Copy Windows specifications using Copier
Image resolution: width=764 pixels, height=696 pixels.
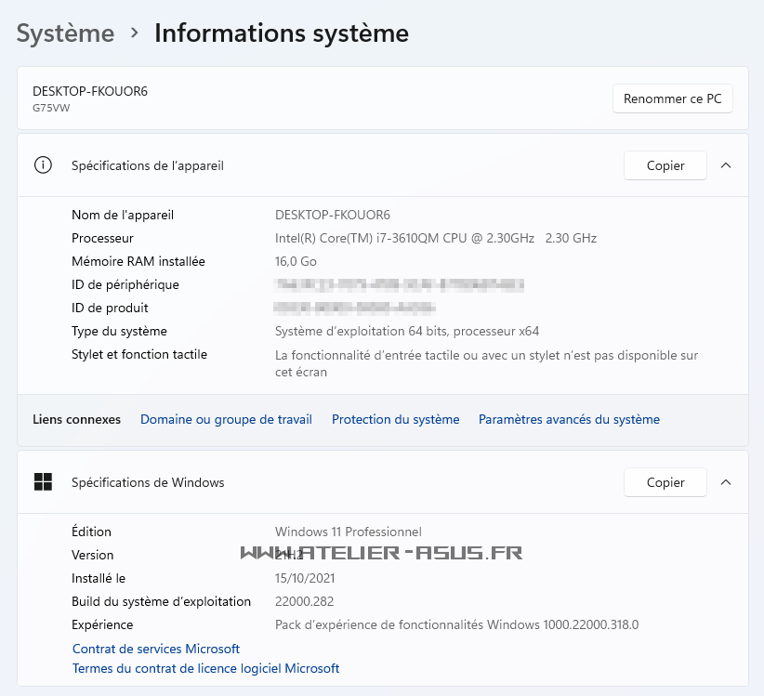[665, 482]
